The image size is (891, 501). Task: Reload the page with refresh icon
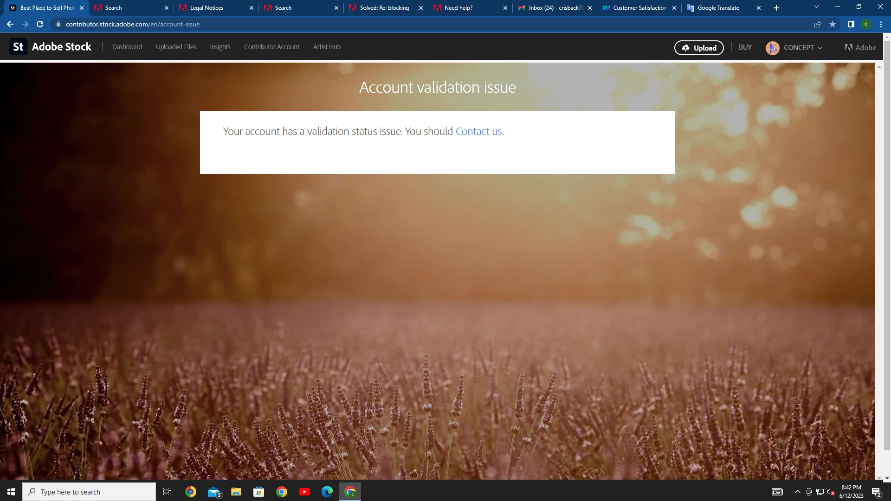(40, 24)
